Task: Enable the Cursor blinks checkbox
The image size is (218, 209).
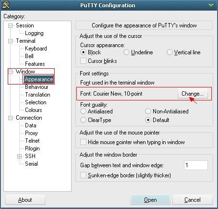Action: 83,61
